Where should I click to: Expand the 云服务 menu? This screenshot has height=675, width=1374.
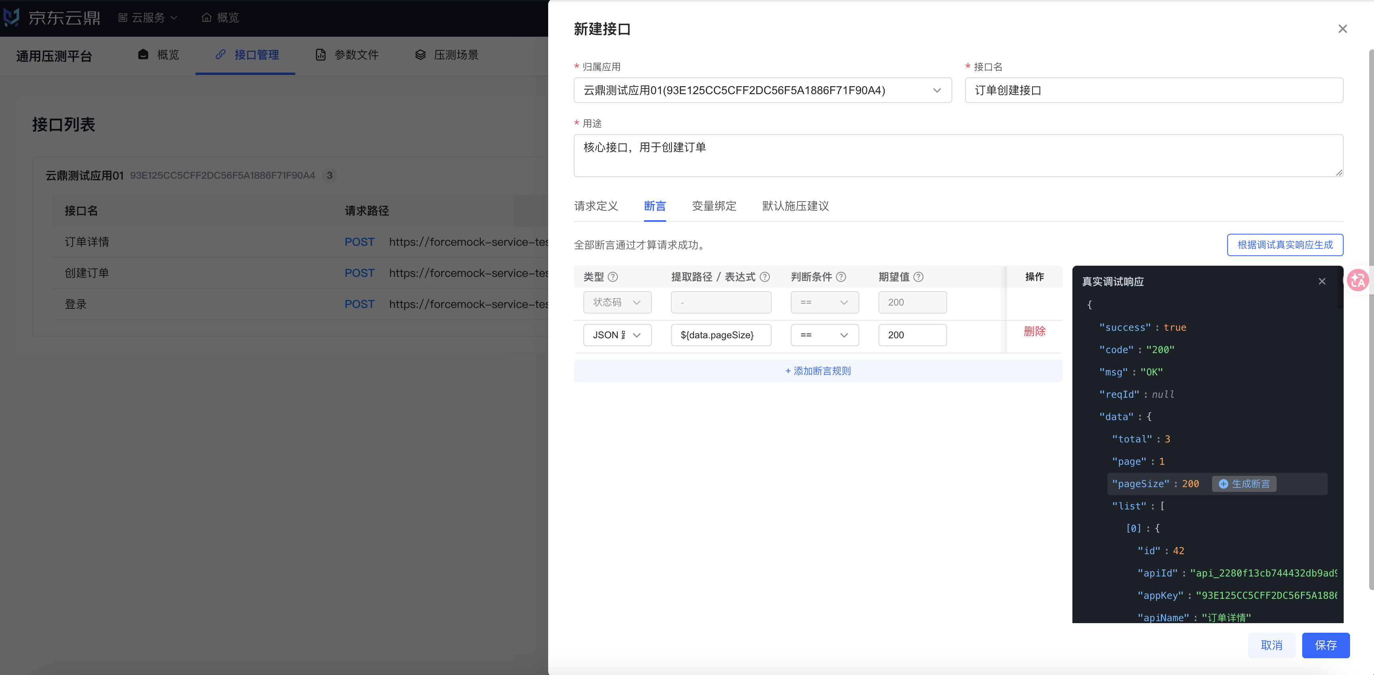(x=148, y=18)
